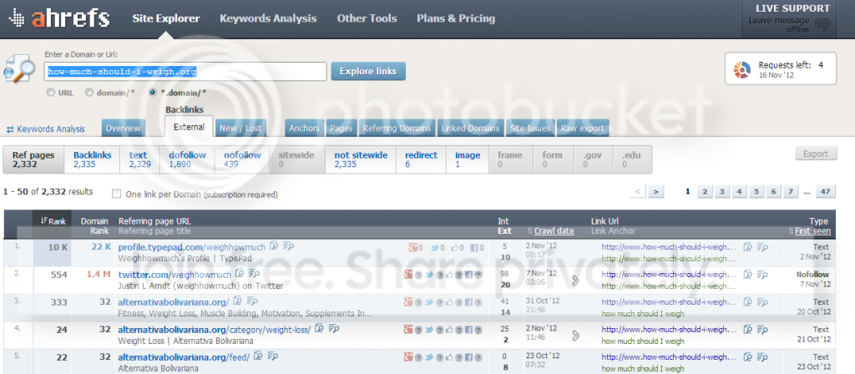This screenshot has height=374, width=855.
Task: Open the Raw export tab
Action: coord(582,129)
